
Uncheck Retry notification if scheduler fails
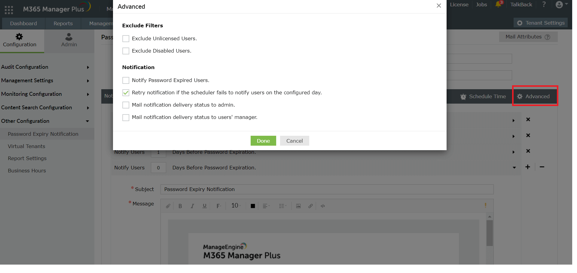tap(126, 93)
